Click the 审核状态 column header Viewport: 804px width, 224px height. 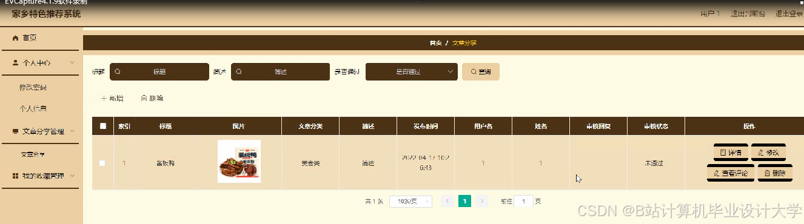click(x=656, y=127)
